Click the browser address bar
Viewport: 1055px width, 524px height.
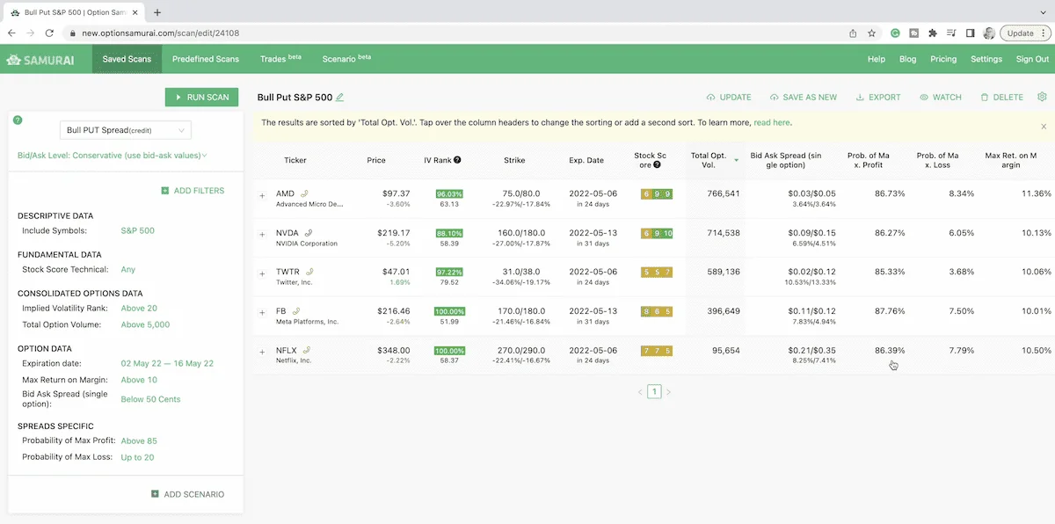click(453, 33)
